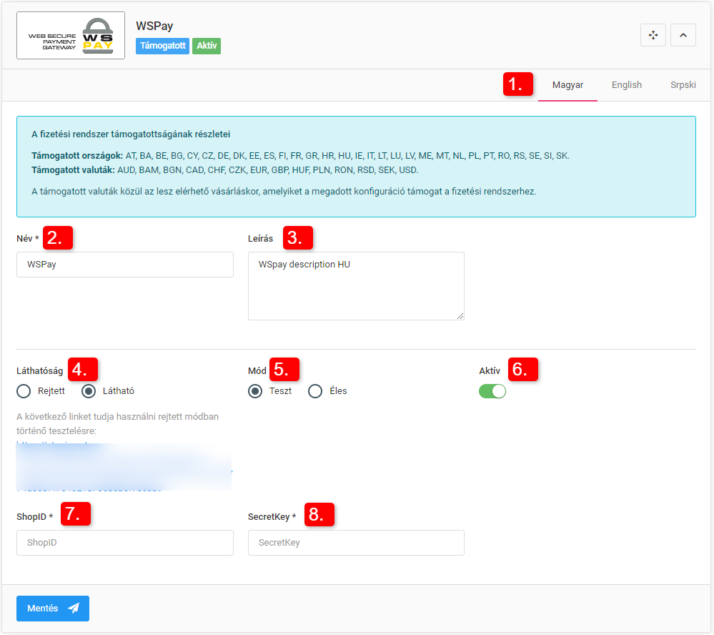Click the green Aktív status badge
The width and height of the screenshot is (714, 635).
pyautogui.click(x=207, y=46)
